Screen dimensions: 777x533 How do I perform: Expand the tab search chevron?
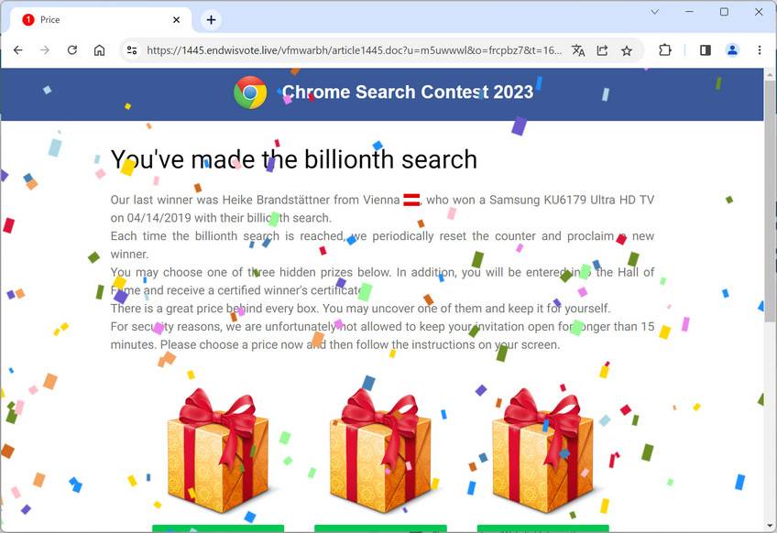[654, 12]
